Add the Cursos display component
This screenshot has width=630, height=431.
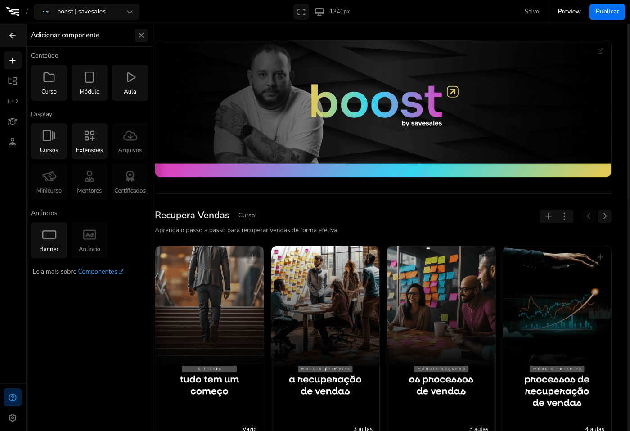(49, 141)
